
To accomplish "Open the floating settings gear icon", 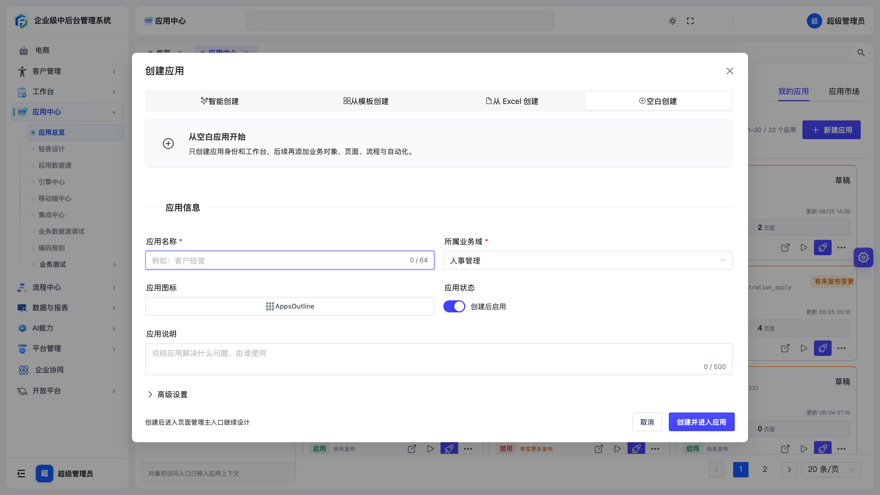I will [x=863, y=257].
